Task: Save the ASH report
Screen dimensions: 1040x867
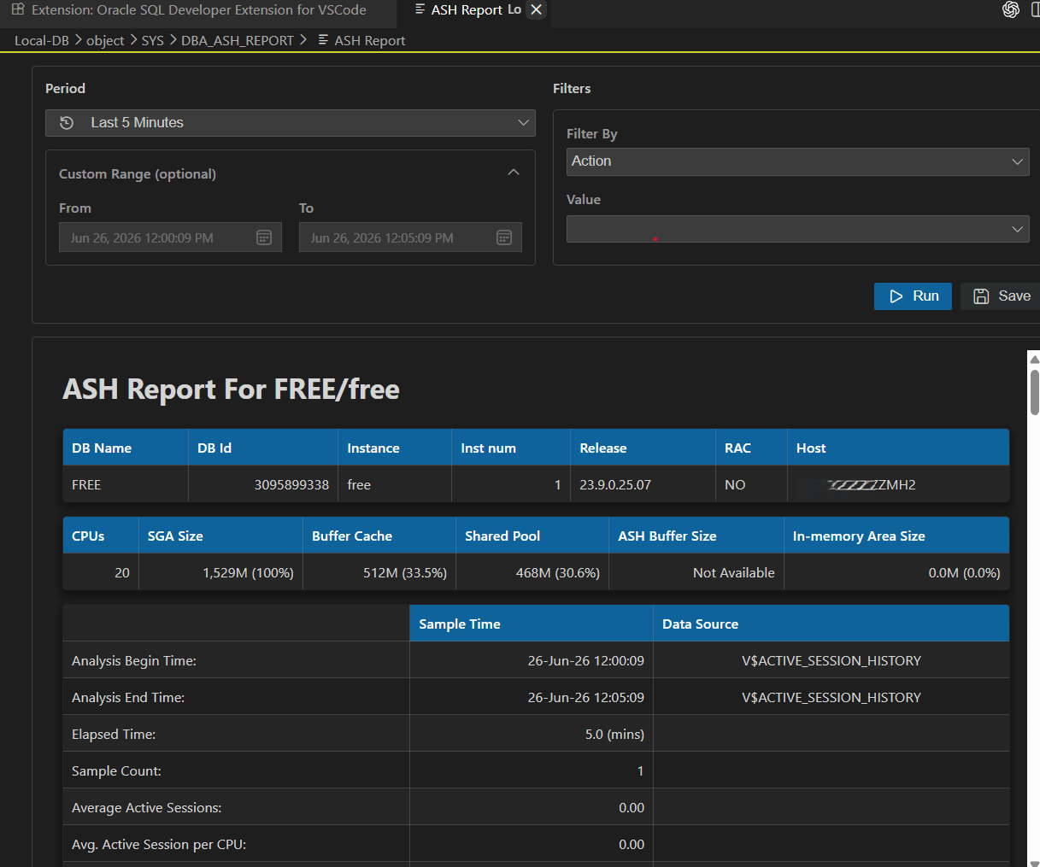Action: tap(1002, 296)
